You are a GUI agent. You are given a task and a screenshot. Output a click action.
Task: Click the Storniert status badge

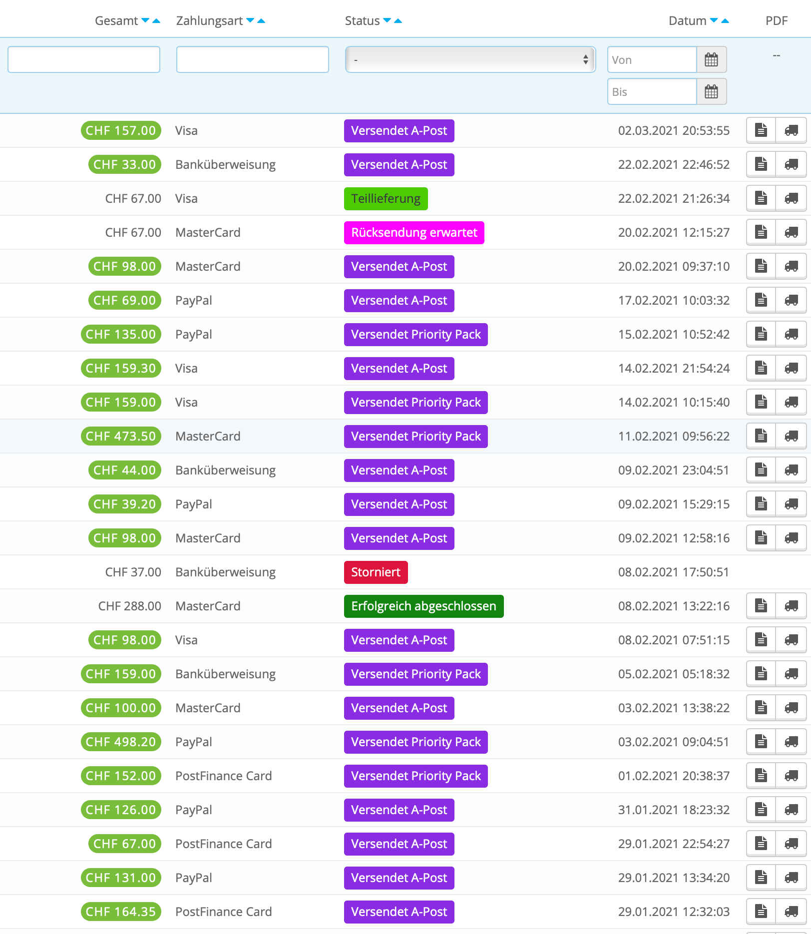tap(376, 572)
